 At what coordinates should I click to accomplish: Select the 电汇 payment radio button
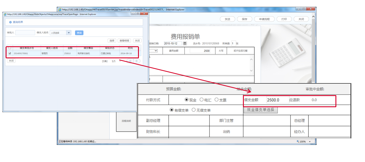click(202, 100)
